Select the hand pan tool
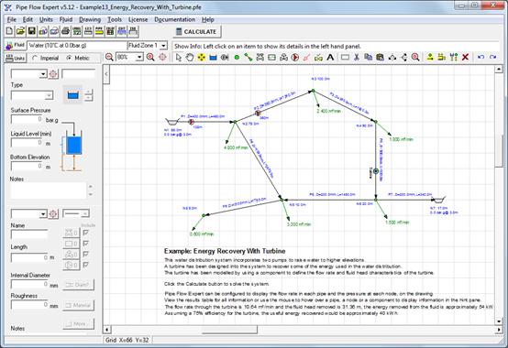Image resolution: width=508 pixels, height=348 pixels. click(190, 58)
